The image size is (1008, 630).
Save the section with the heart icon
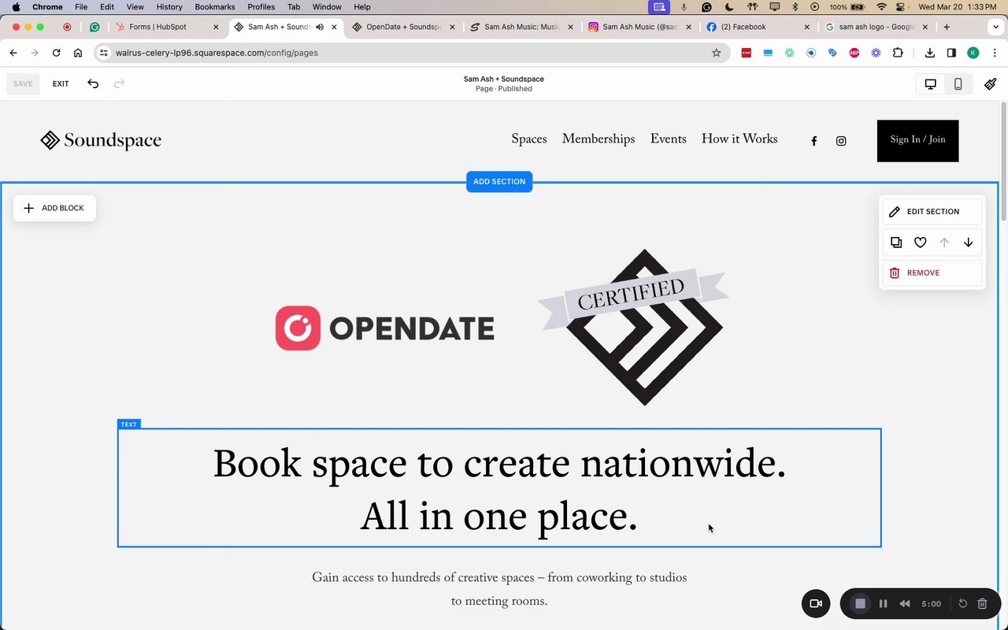[x=920, y=243]
